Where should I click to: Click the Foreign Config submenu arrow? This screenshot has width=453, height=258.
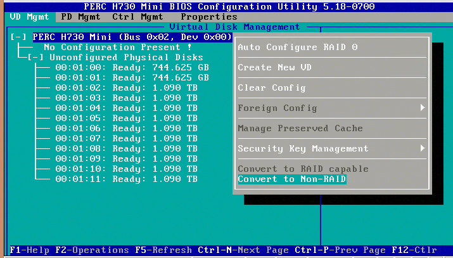click(x=423, y=108)
